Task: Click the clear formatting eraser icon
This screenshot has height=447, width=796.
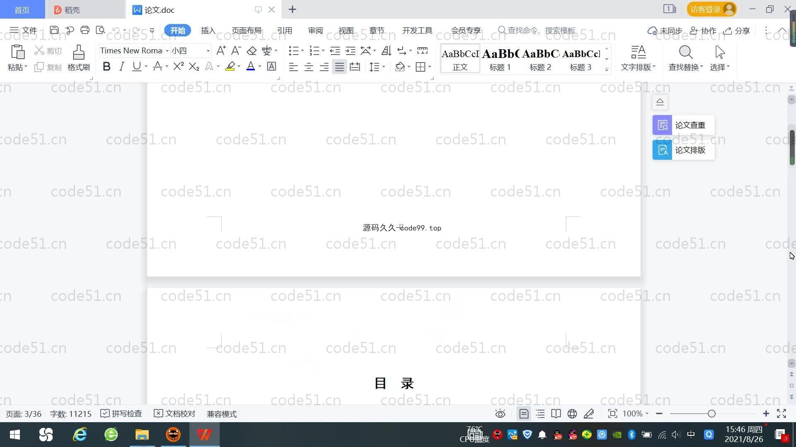Action: coord(252,51)
